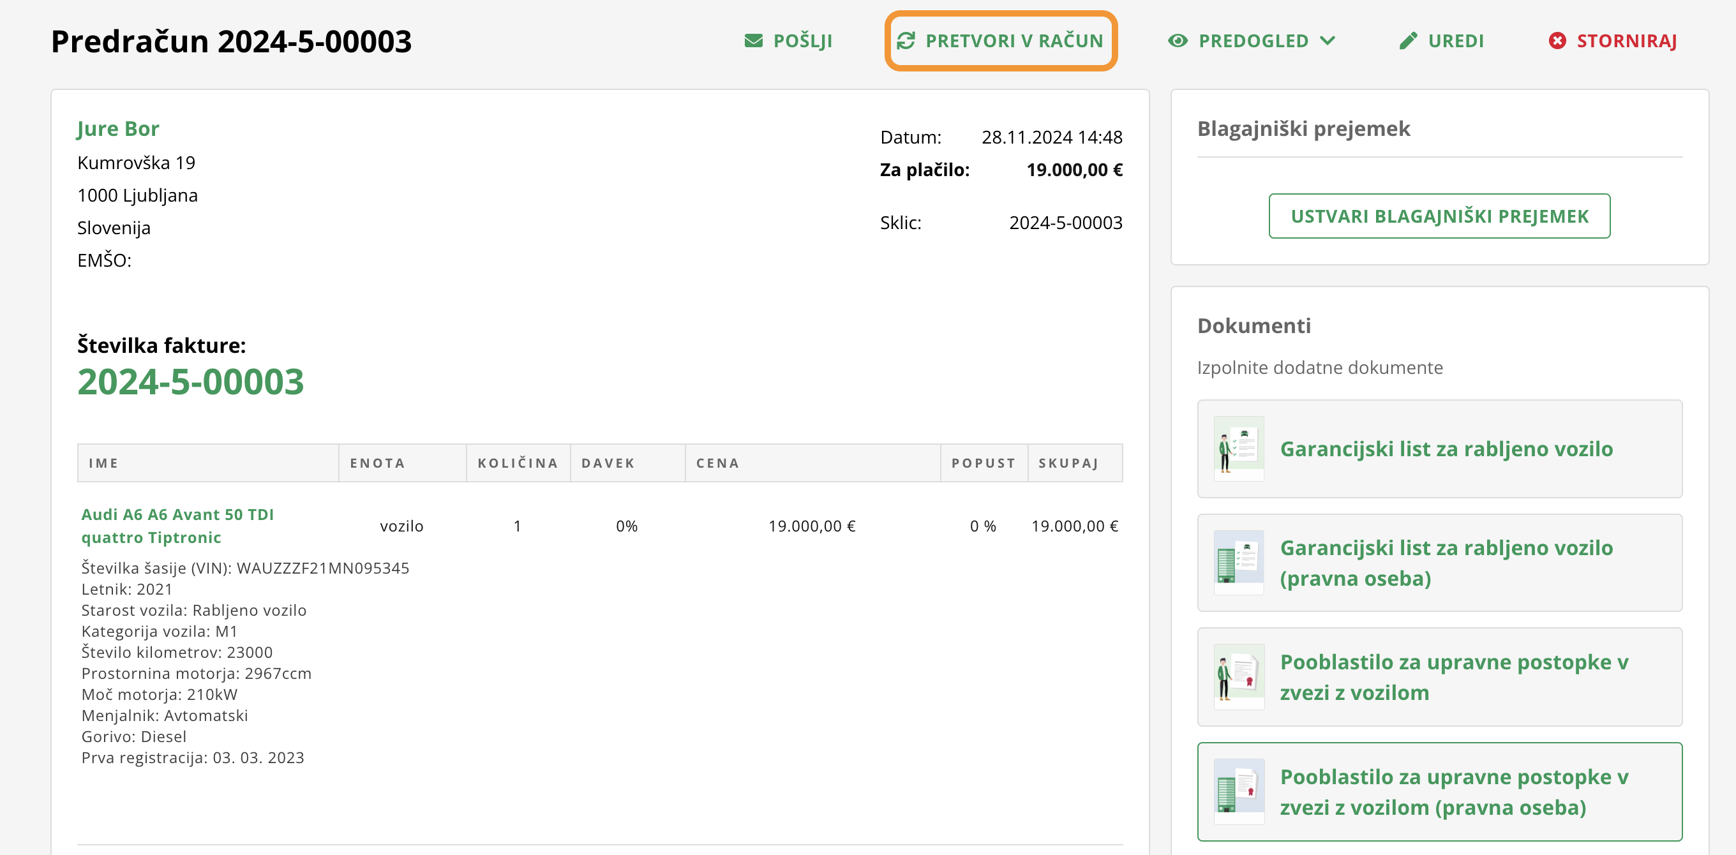
Task: Convert proforma with Pretvori v račun
Action: [x=1001, y=41]
